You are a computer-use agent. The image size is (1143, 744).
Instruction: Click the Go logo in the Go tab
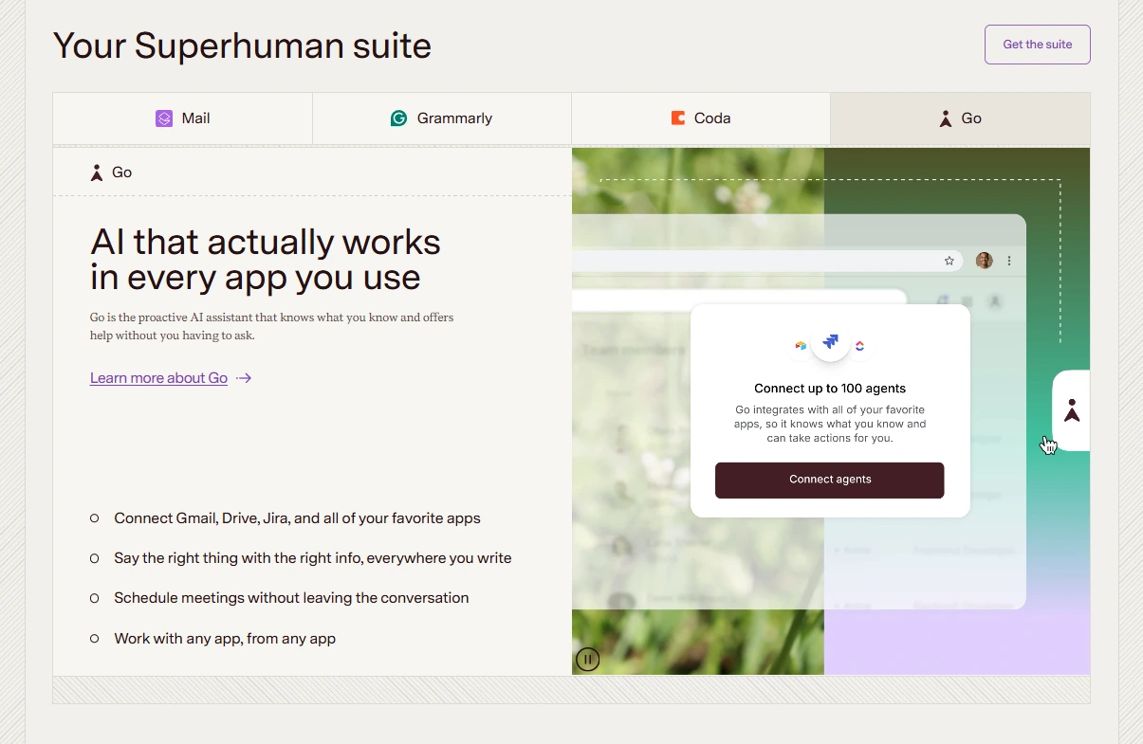click(945, 118)
